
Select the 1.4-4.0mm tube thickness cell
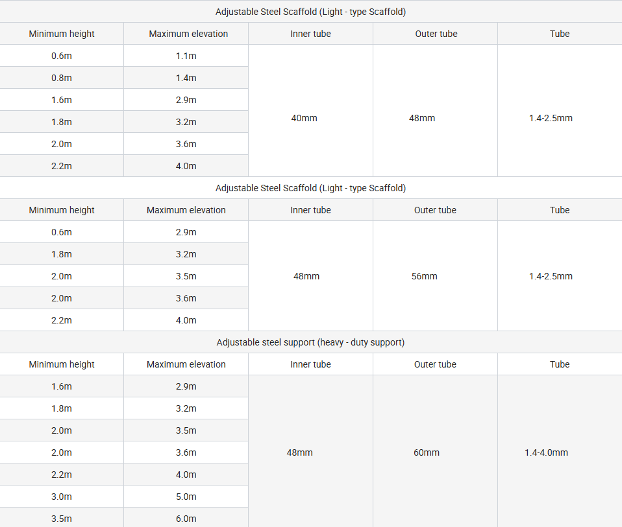546,452
